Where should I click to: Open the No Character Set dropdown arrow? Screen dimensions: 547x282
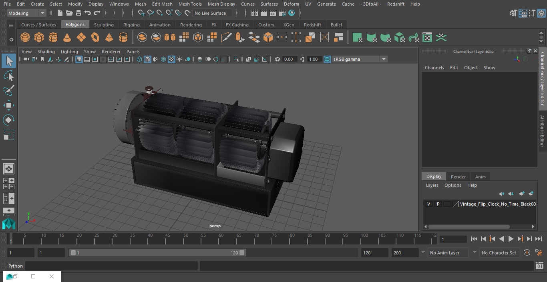click(475, 252)
